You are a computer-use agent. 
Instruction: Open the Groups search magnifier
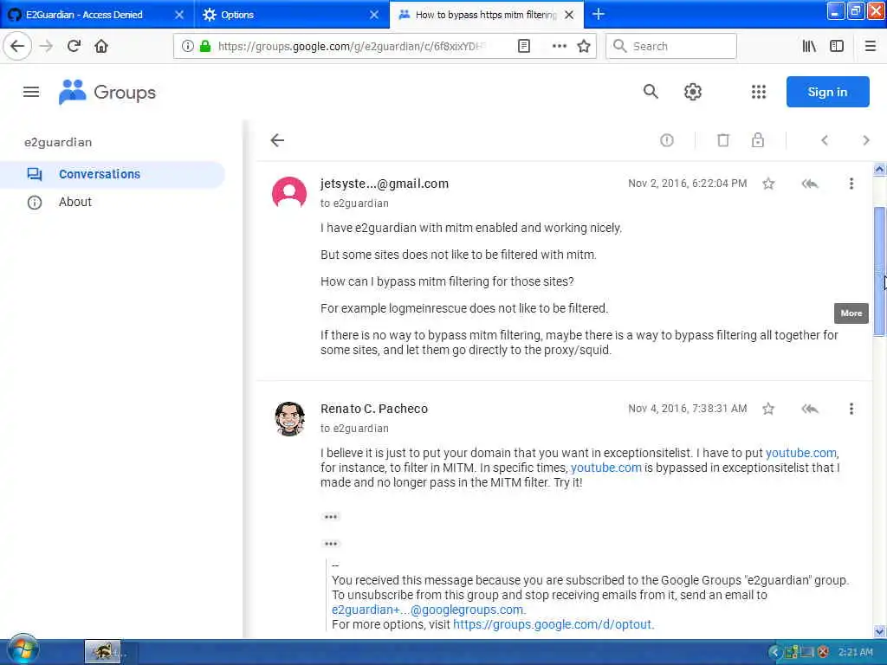coord(651,92)
